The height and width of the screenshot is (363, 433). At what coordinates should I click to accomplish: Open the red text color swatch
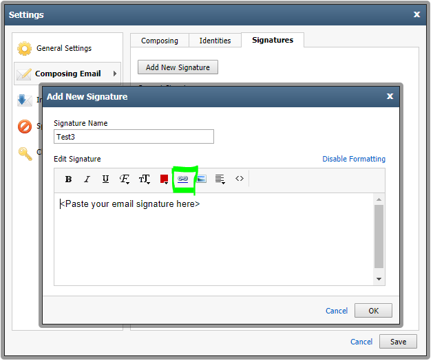pyautogui.click(x=165, y=179)
